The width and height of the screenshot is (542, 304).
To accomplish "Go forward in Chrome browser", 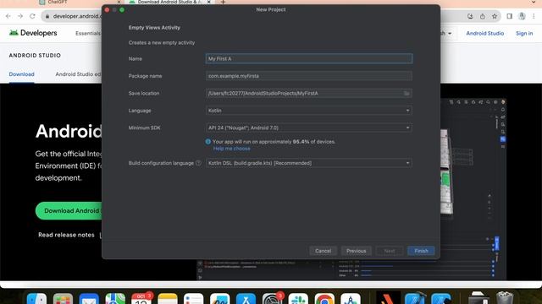I will click(20, 16).
